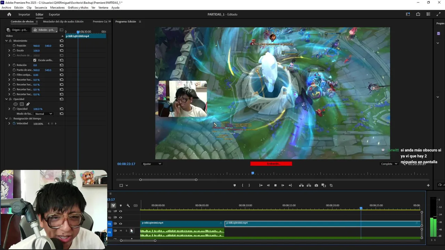The height and width of the screenshot is (250, 445).
Task: Expand the Escala property
Action: pyautogui.click(x=9, y=50)
